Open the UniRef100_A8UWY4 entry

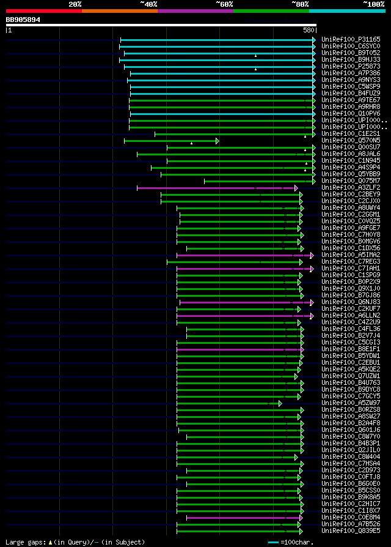[351, 207]
